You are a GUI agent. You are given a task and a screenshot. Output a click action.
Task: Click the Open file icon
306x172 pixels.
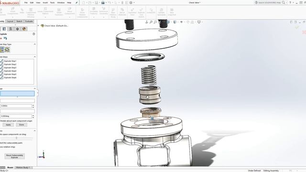90,2
